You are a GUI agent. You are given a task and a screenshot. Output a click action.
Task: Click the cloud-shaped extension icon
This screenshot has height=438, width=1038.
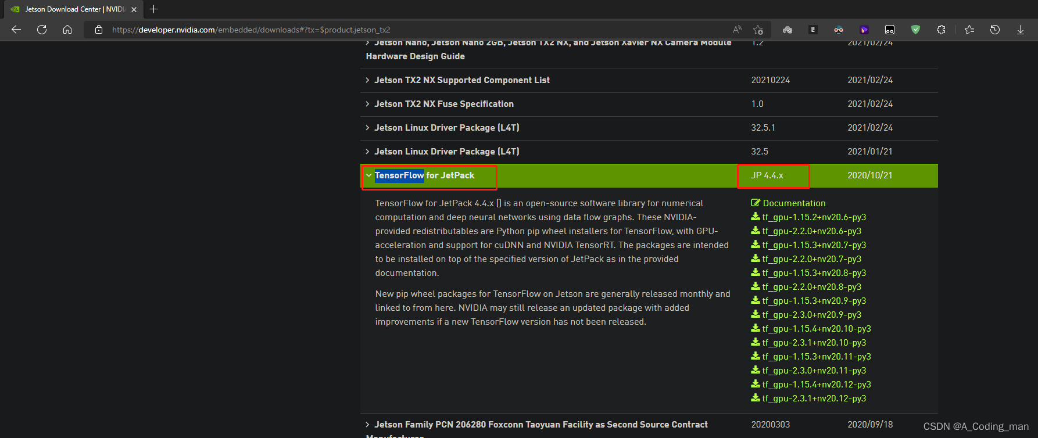point(788,30)
